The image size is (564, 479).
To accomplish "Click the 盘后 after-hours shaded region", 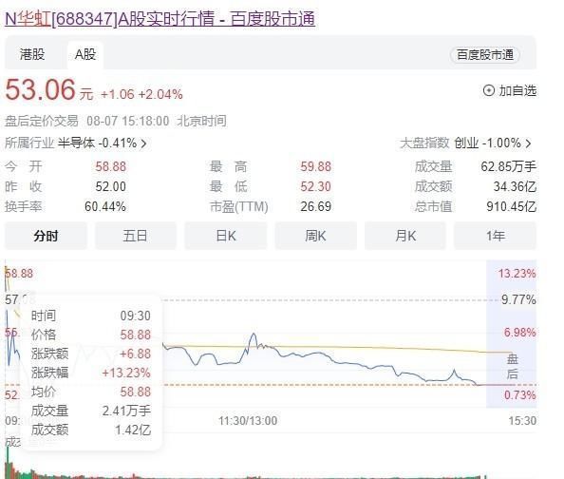I will click(x=511, y=334).
